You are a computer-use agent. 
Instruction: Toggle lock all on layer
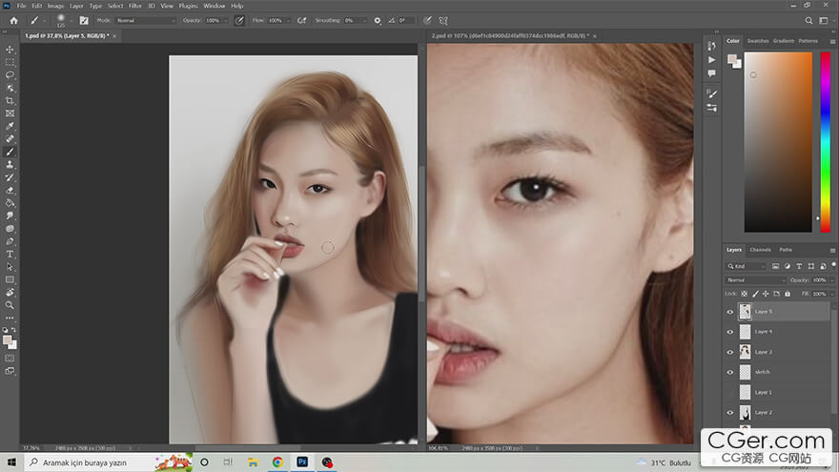pyautogui.click(x=788, y=294)
